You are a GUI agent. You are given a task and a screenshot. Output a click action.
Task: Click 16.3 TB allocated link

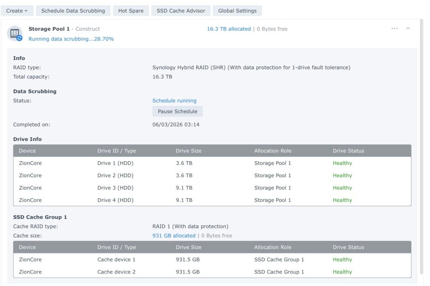pyautogui.click(x=229, y=29)
